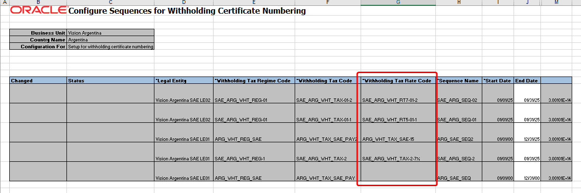Select column header I

(498, 2)
